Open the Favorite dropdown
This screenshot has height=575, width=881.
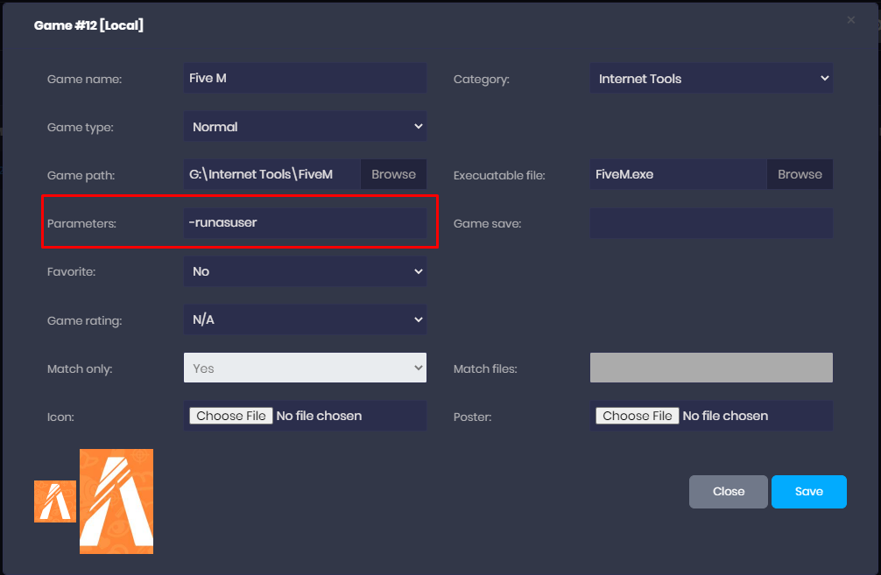click(x=305, y=271)
